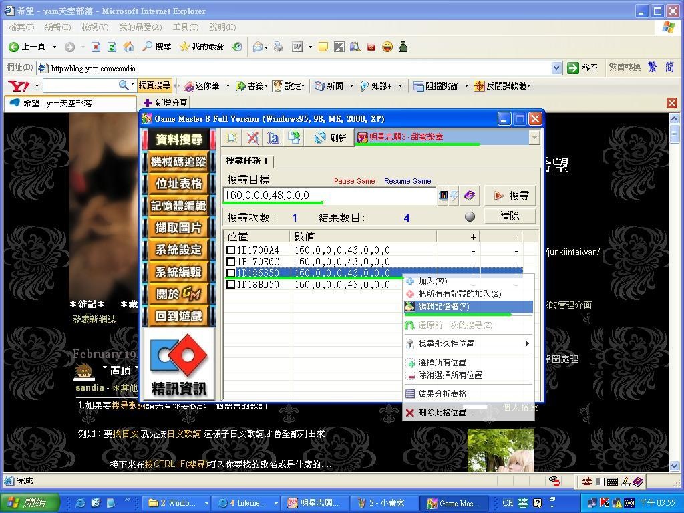Click the new search task icon in Game Master
Image resolution: width=684 pixels, height=513 pixels.
[x=232, y=138]
